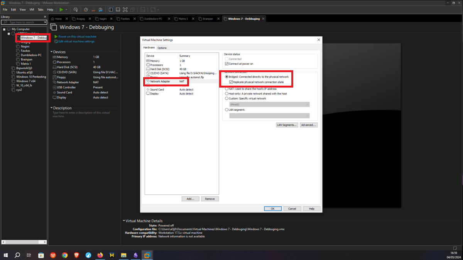Open the VM menu

(32, 10)
